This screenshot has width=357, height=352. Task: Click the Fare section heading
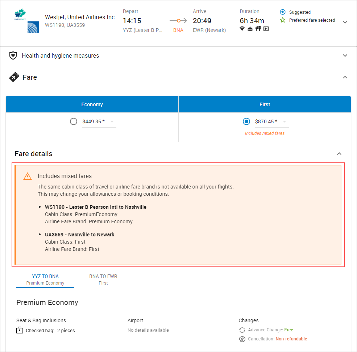click(x=30, y=78)
